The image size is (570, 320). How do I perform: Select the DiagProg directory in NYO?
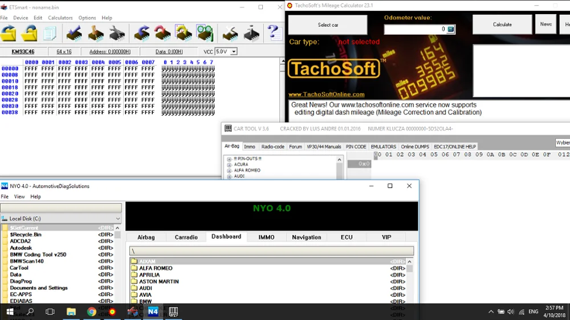tap(21, 281)
